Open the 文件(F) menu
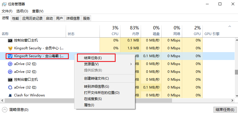Image resolution: width=238 pixels, height=116 pixels. click(x=7, y=11)
